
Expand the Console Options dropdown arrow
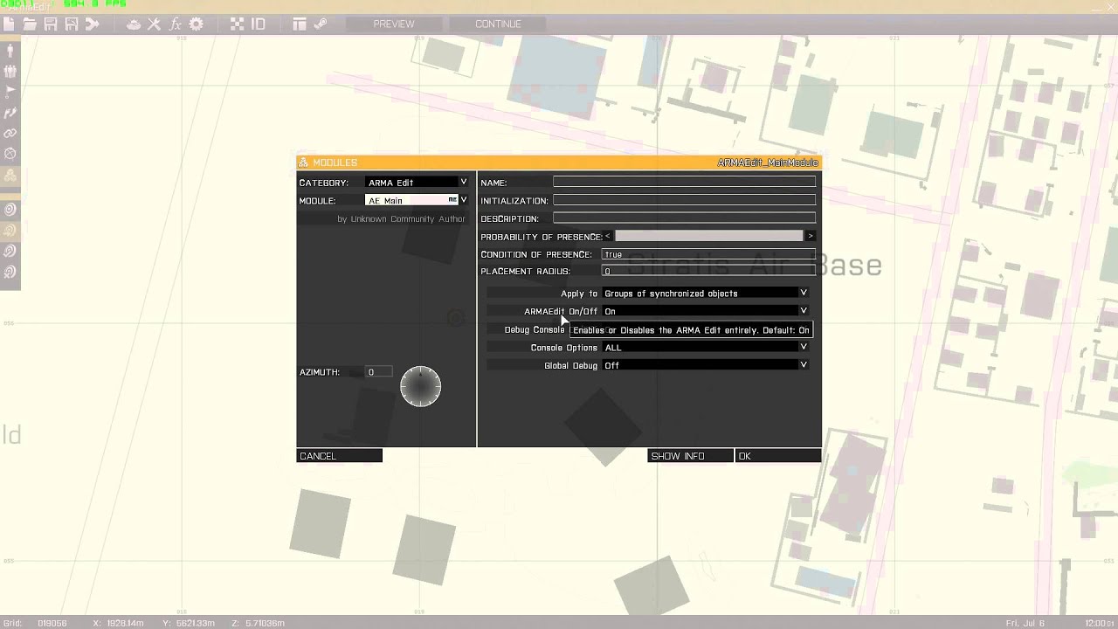pyautogui.click(x=804, y=348)
